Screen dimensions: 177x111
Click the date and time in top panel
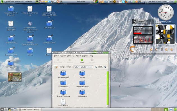[157, 2]
